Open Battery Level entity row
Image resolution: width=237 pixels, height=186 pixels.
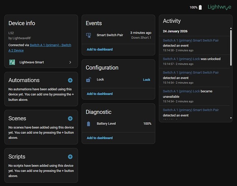[x=118, y=124]
